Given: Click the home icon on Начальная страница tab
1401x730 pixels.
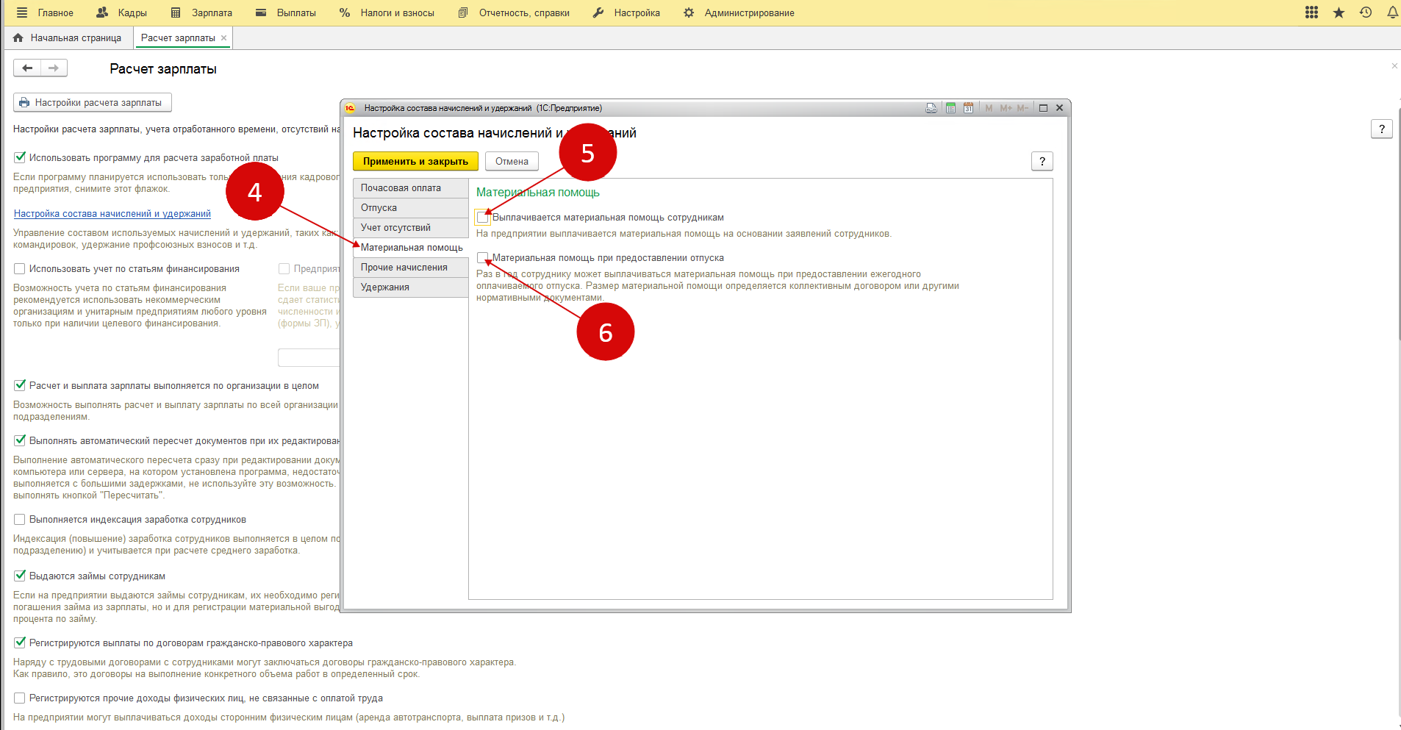Looking at the screenshot, I should click(18, 37).
